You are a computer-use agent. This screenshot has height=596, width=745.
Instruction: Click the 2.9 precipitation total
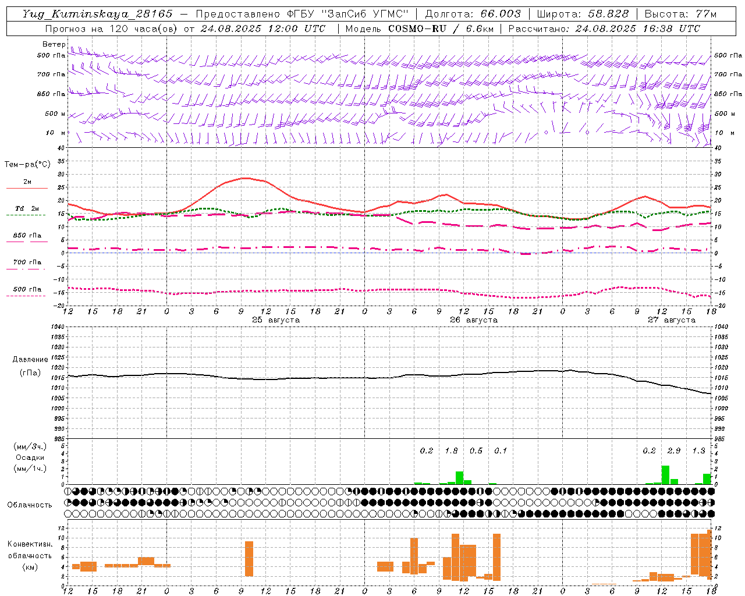pos(674,450)
